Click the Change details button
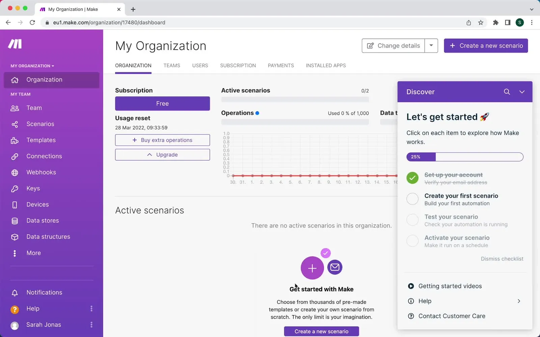The width and height of the screenshot is (540, 337). [393, 45]
